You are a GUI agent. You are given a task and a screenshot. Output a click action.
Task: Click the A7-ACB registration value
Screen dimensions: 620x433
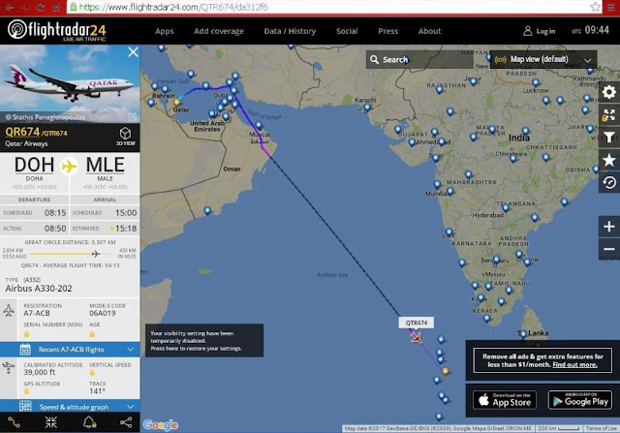pyautogui.click(x=37, y=313)
